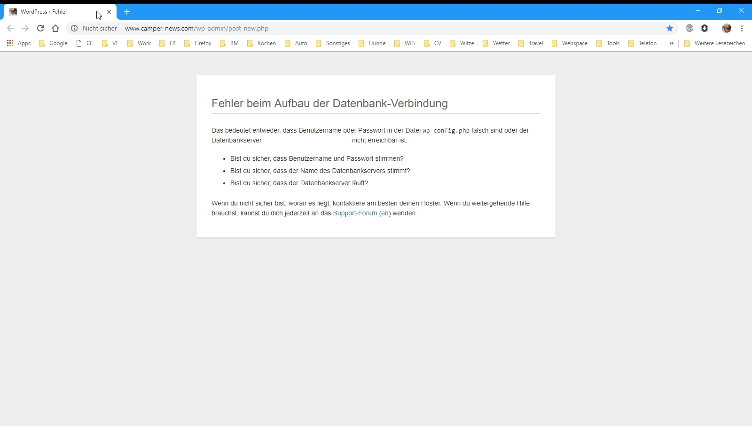View site info next to Nicht sicher

tap(74, 28)
